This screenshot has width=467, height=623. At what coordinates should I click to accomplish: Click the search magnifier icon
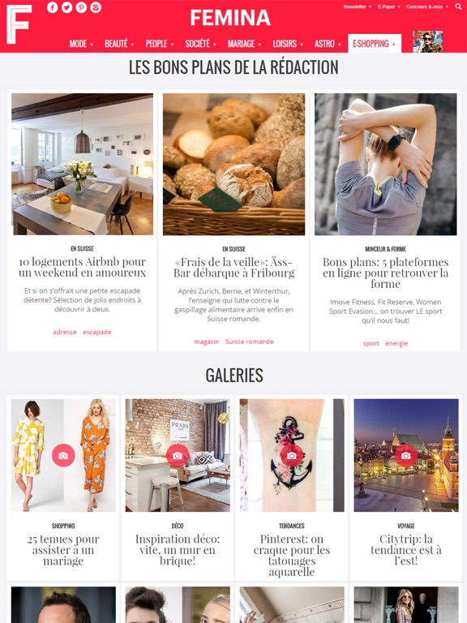coord(458,6)
